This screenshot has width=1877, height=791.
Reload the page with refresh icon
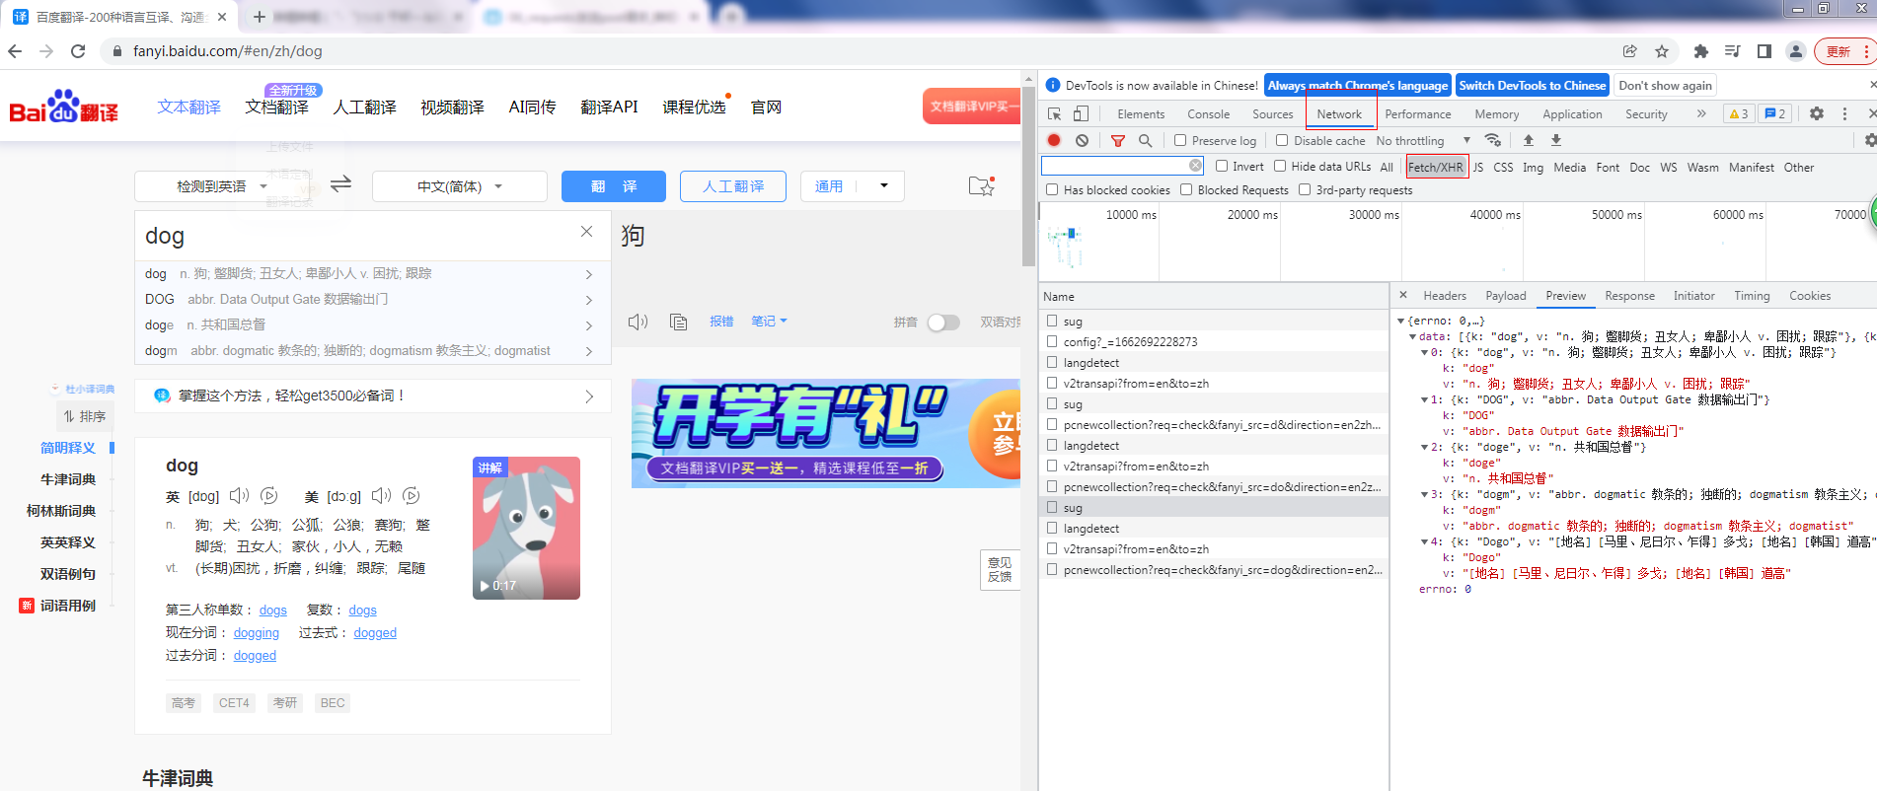coord(78,51)
